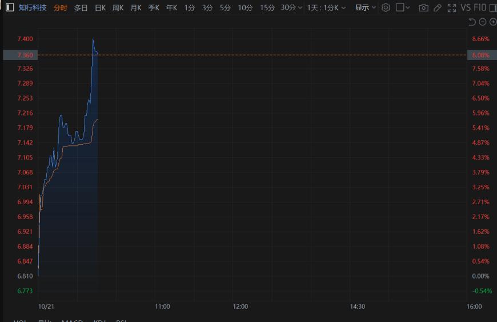The height and width of the screenshot is (322, 497).
Task: Reset chart zoom with undo arrow
Action: click(472, 22)
